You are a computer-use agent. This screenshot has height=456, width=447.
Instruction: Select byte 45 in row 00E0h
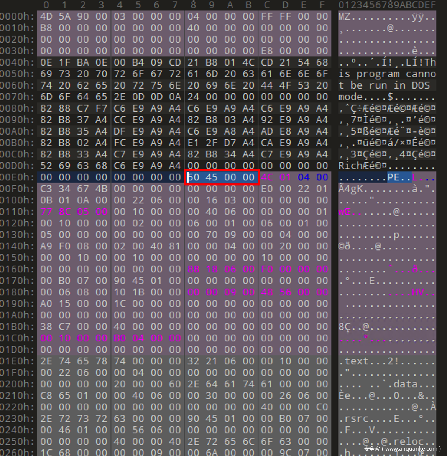pos(212,177)
